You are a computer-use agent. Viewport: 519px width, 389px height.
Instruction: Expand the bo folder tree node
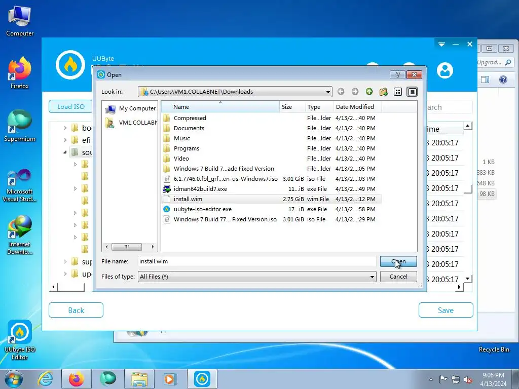(65, 128)
